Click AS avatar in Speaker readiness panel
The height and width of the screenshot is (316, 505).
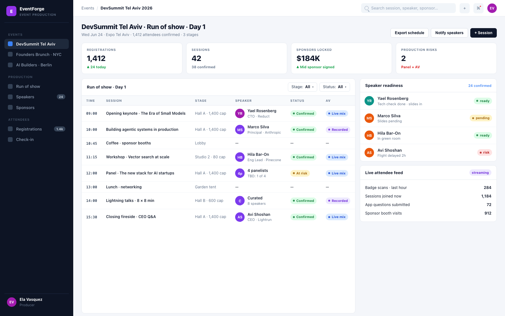(369, 153)
